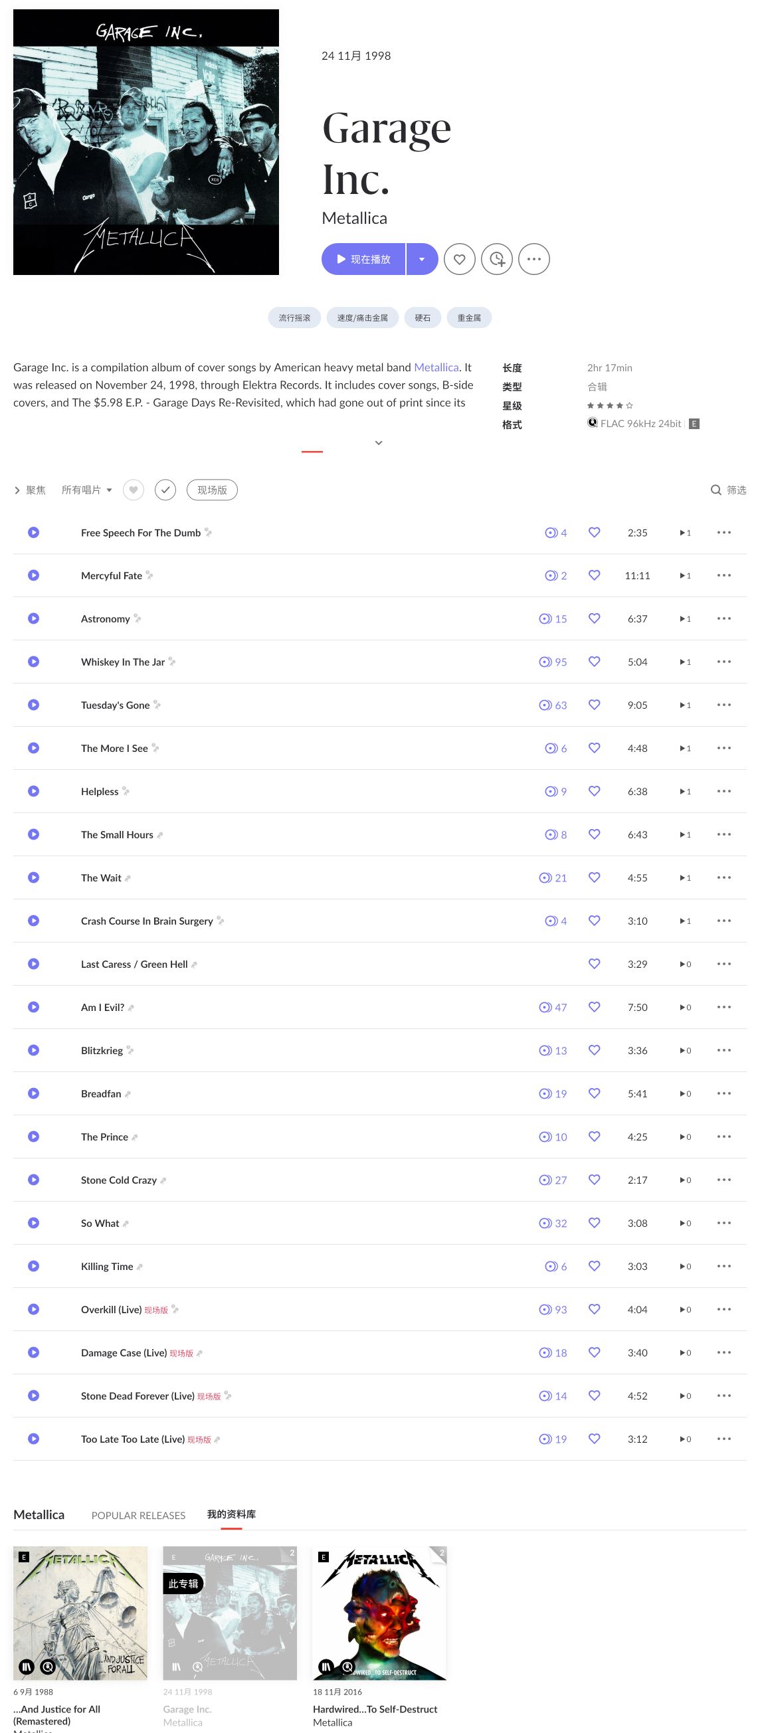Rate the album five stars
Viewport: 760px width, 1733px height.
point(630,406)
